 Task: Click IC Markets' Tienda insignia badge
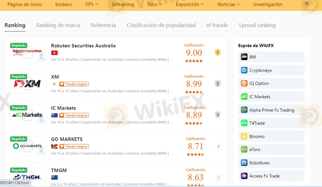coord(74,115)
